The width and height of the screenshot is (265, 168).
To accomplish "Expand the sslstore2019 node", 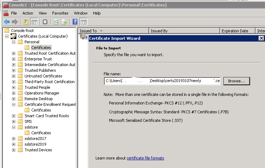I will [14, 144].
